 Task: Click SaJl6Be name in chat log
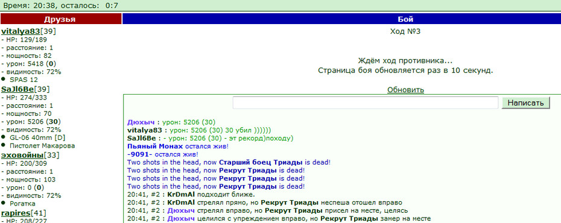click(x=142, y=138)
